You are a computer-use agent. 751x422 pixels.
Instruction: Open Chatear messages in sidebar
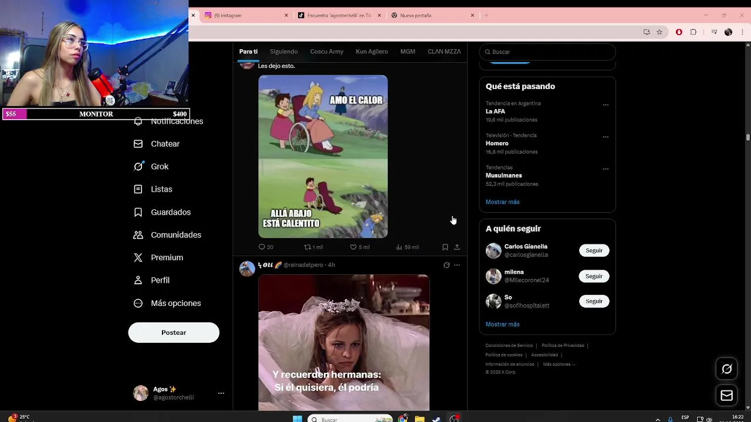click(x=156, y=144)
